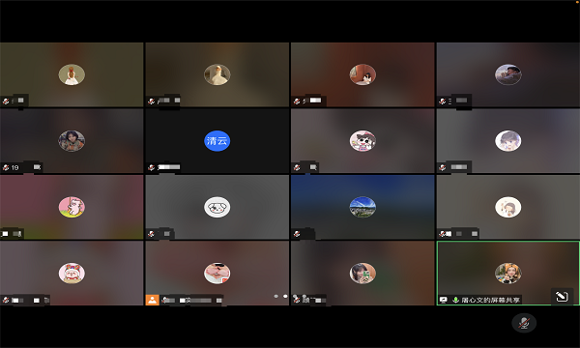Select the second white page indicator dot

click(x=285, y=296)
